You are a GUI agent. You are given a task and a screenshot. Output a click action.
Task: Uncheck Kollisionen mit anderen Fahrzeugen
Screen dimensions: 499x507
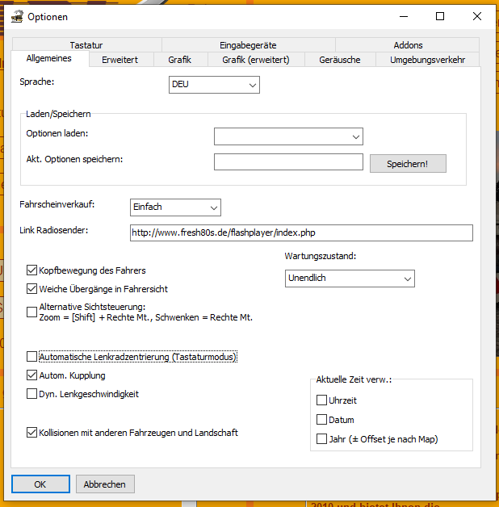click(32, 433)
